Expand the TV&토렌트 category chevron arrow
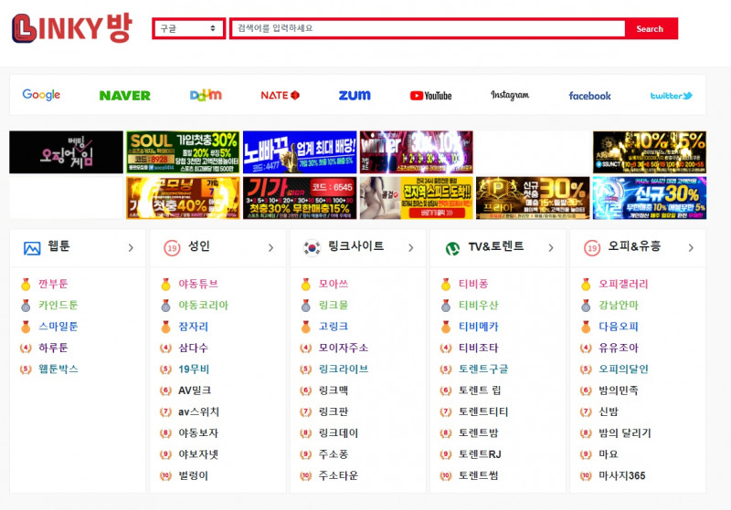731x510 pixels. pyautogui.click(x=550, y=247)
